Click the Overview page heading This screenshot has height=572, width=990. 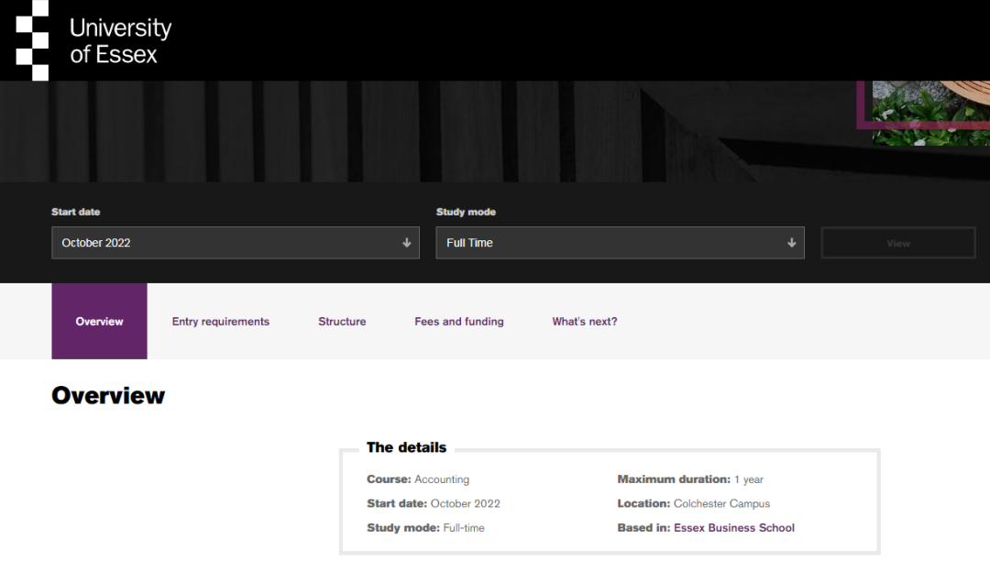108,396
